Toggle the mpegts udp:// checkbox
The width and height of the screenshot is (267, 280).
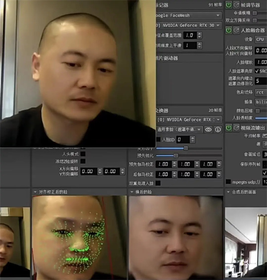(228, 182)
